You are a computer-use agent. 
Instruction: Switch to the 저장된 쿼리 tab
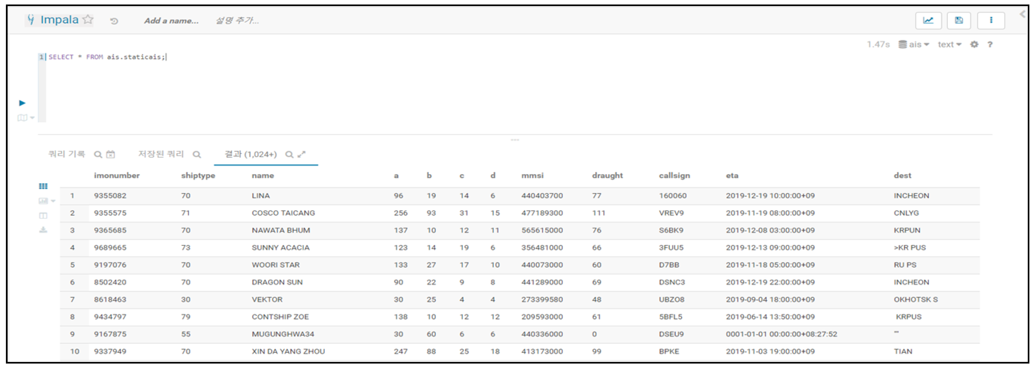tap(161, 154)
